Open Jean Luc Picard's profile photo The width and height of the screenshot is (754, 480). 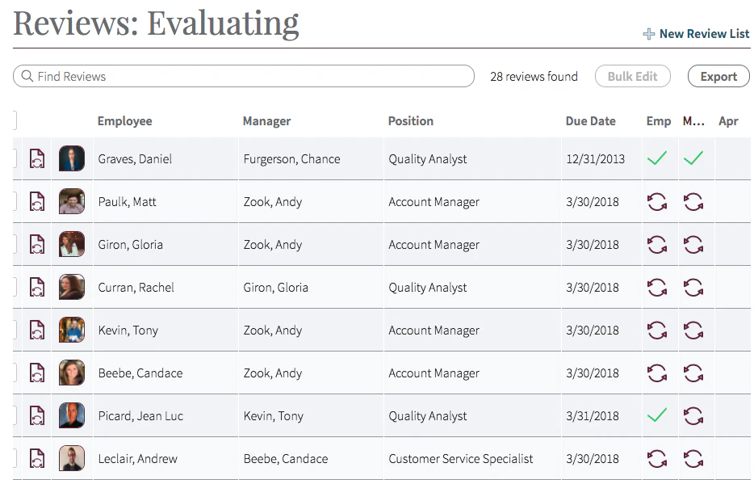click(x=71, y=415)
